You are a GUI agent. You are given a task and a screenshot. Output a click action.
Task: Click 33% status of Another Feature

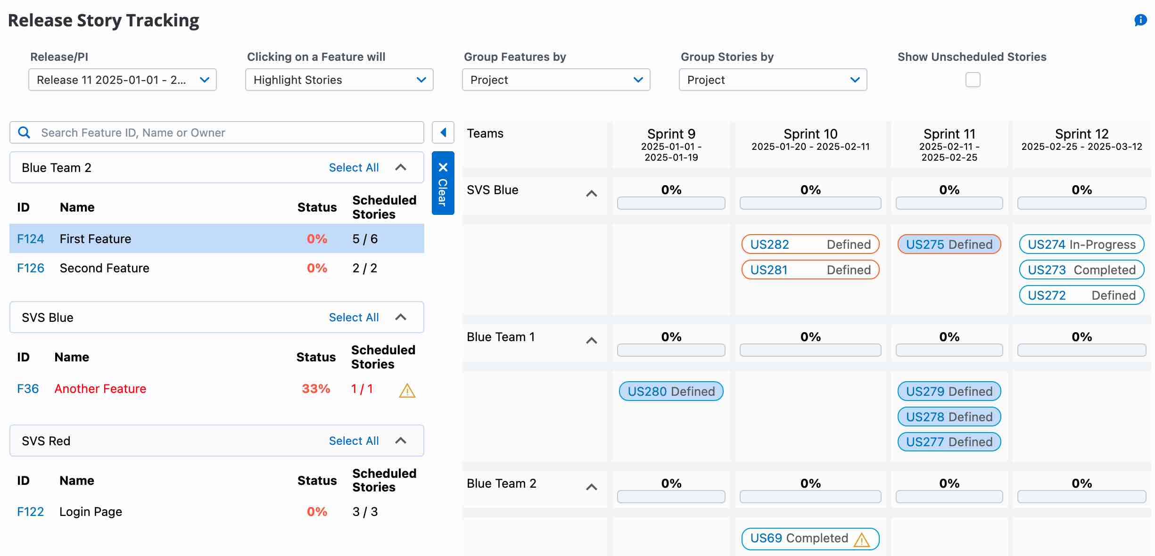coord(316,389)
